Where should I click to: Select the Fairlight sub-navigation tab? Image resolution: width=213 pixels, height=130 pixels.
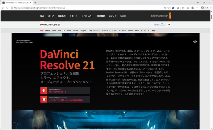[x=83, y=31]
